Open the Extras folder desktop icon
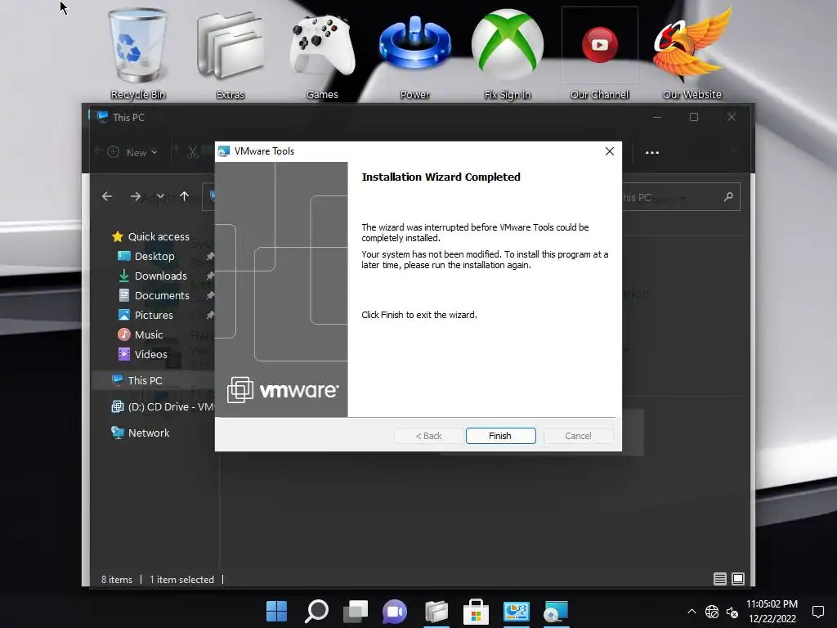This screenshot has height=628, width=837. click(230, 54)
